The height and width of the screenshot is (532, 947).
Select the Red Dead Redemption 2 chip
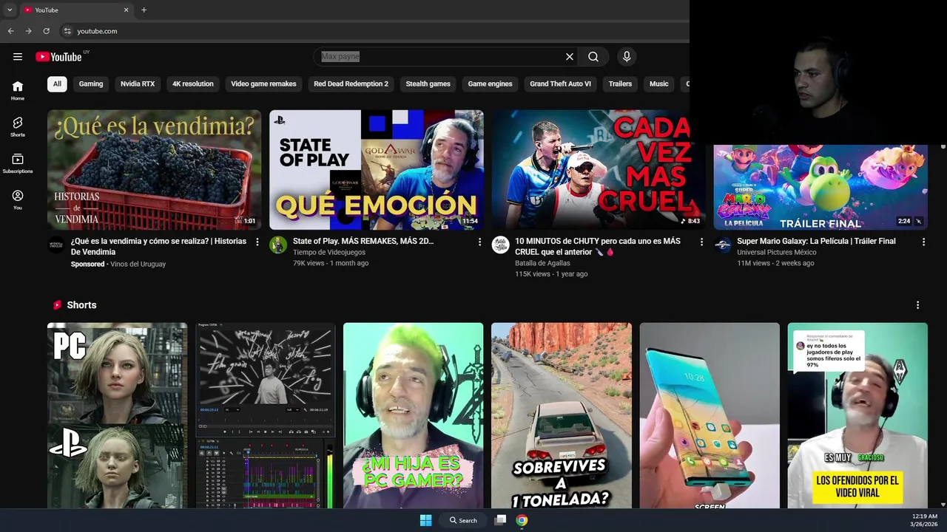[351, 83]
